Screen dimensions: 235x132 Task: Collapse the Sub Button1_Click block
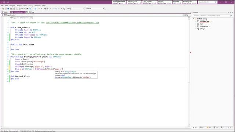point(10,76)
